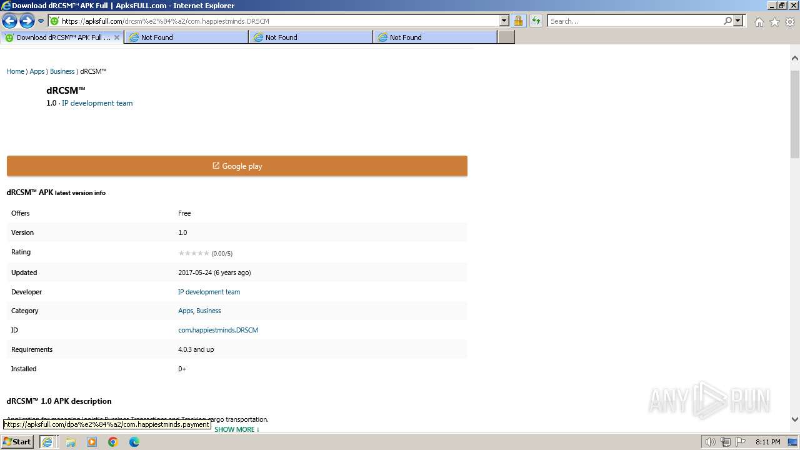Open the Home icon in toolbar

pyautogui.click(x=759, y=22)
